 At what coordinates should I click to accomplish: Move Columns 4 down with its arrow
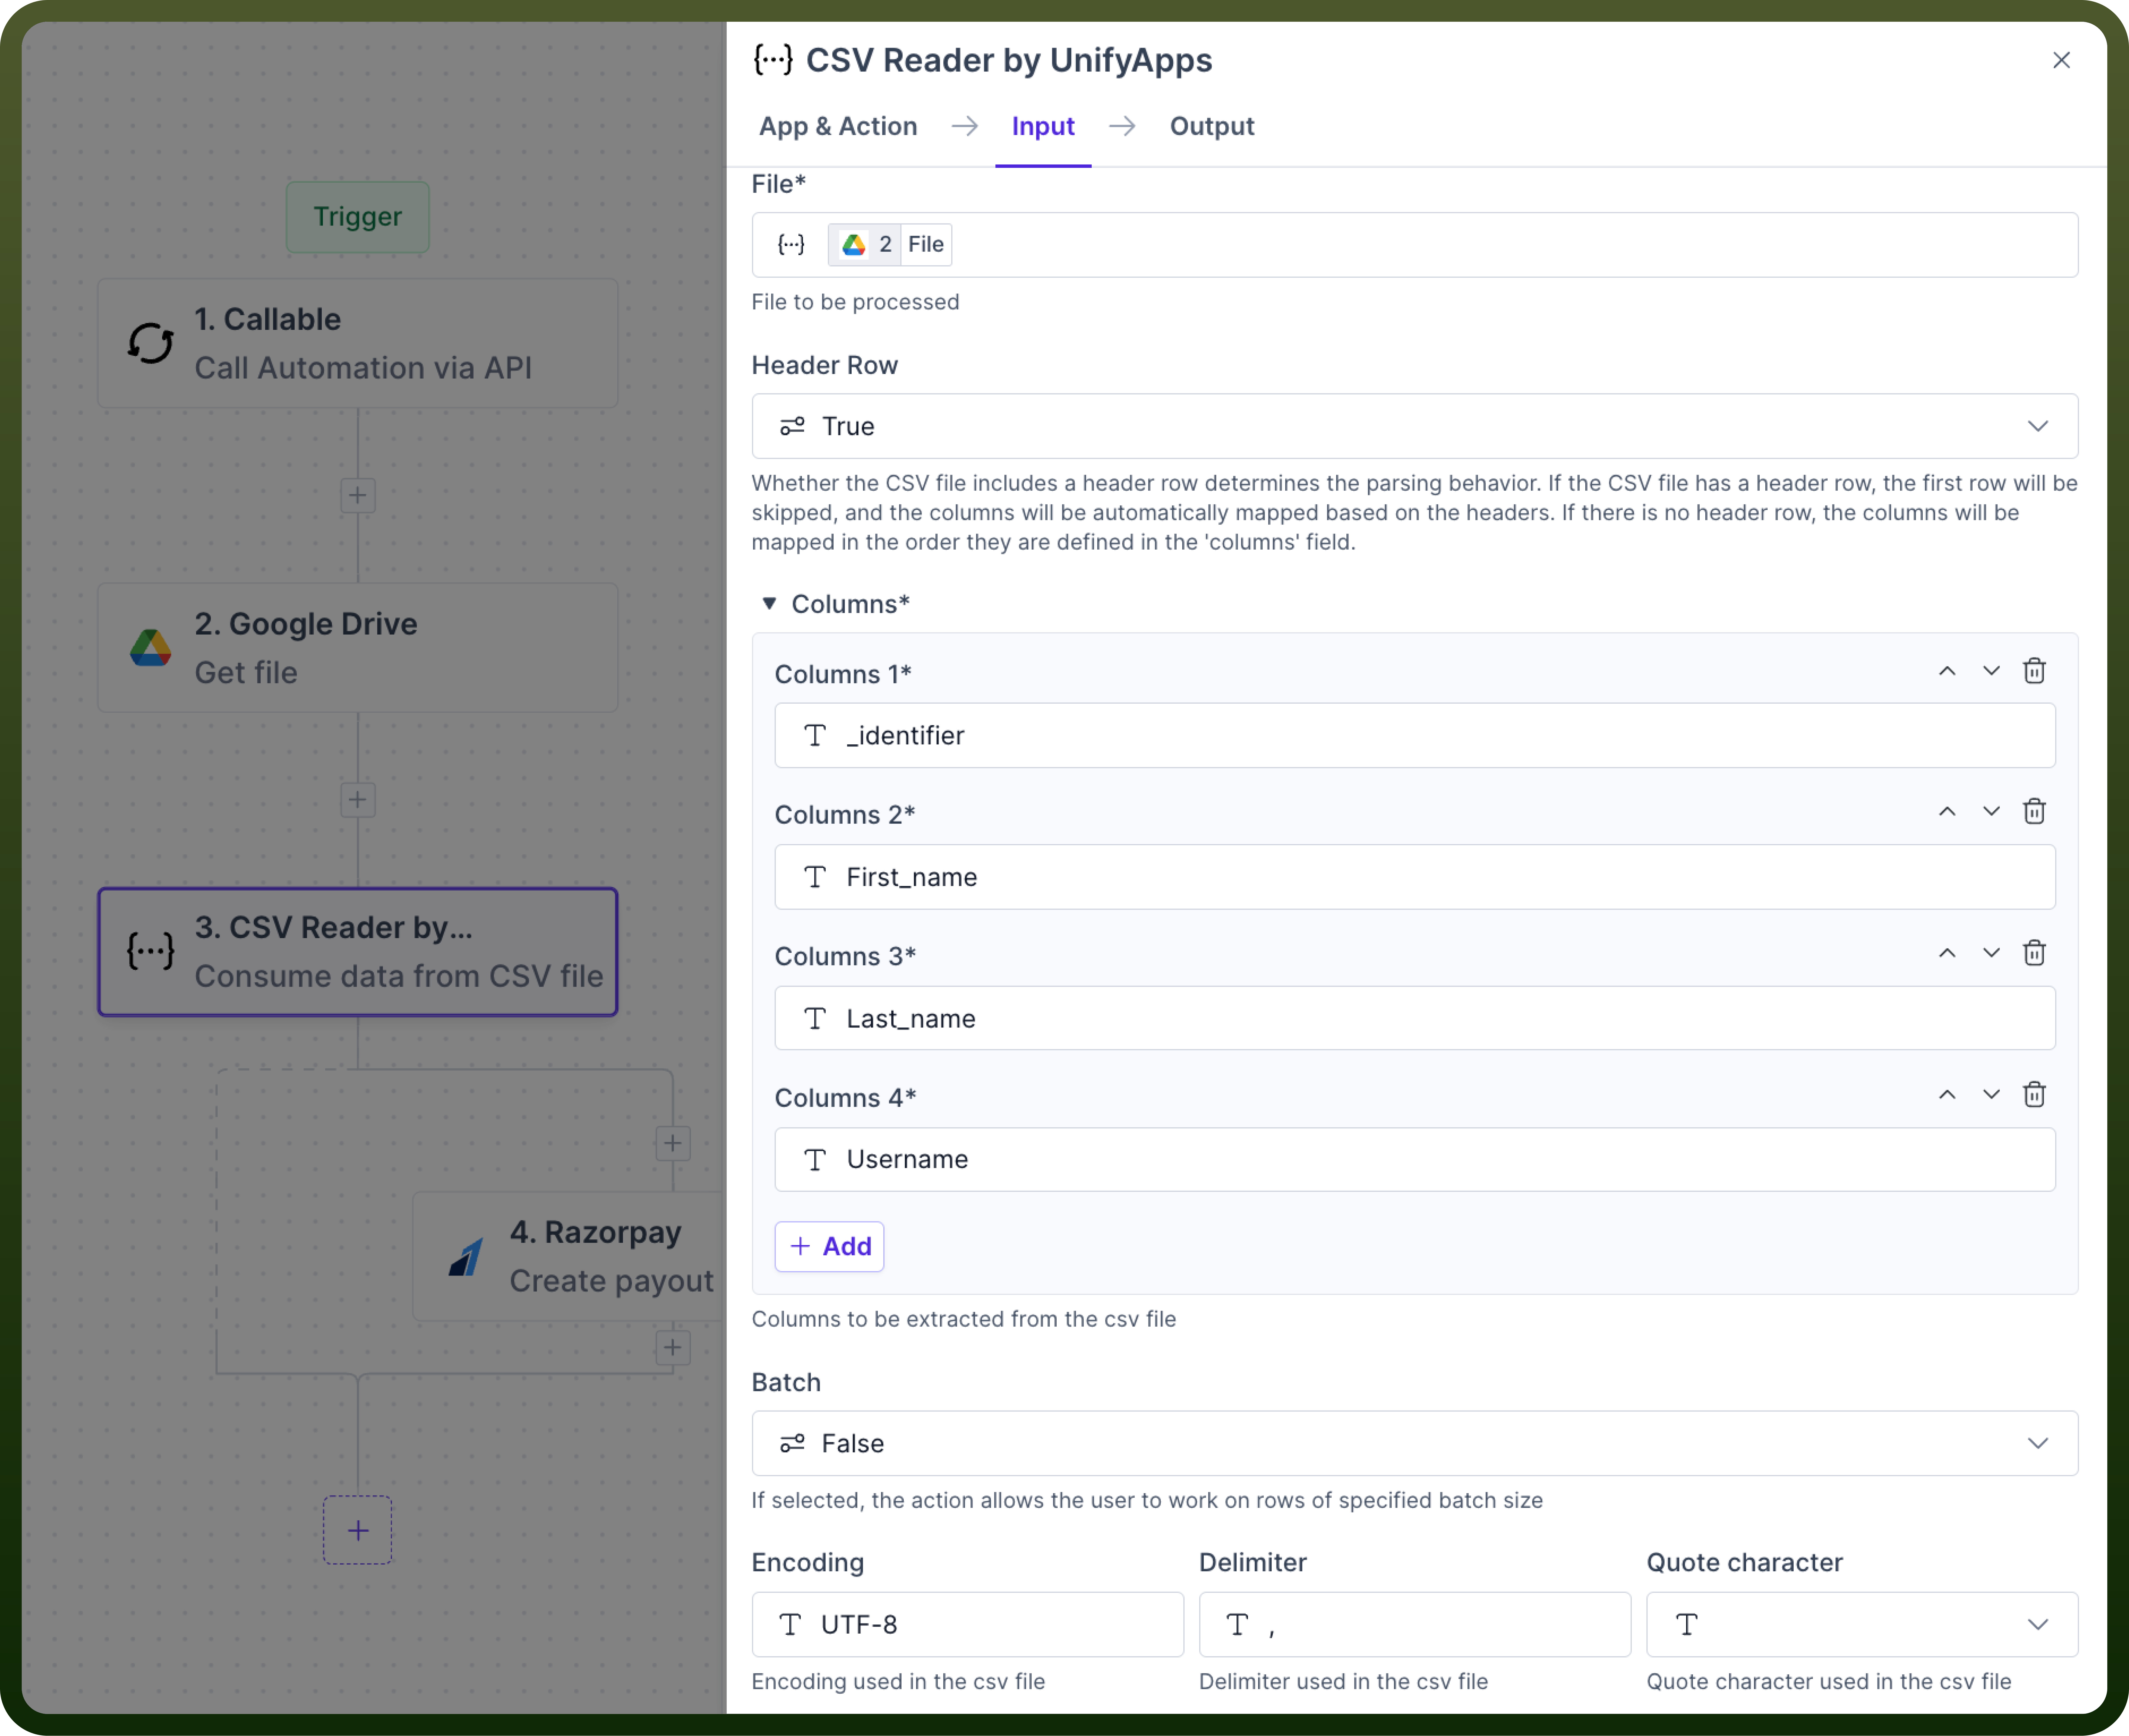pos(1991,1095)
